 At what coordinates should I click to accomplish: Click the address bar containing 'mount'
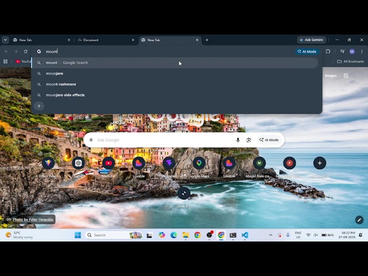(x=164, y=51)
